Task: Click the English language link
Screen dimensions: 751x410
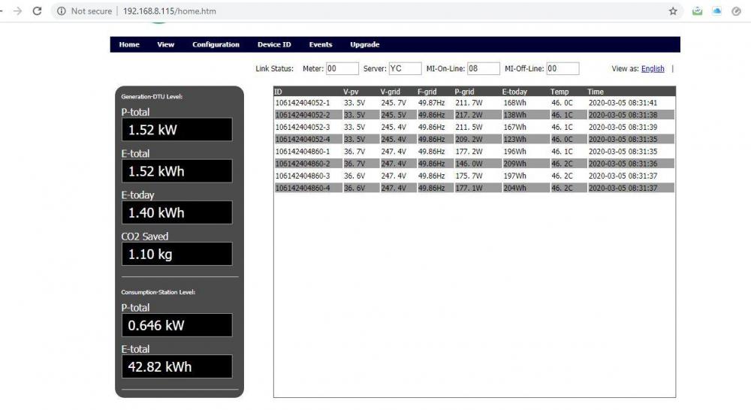Action: (x=653, y=68)
